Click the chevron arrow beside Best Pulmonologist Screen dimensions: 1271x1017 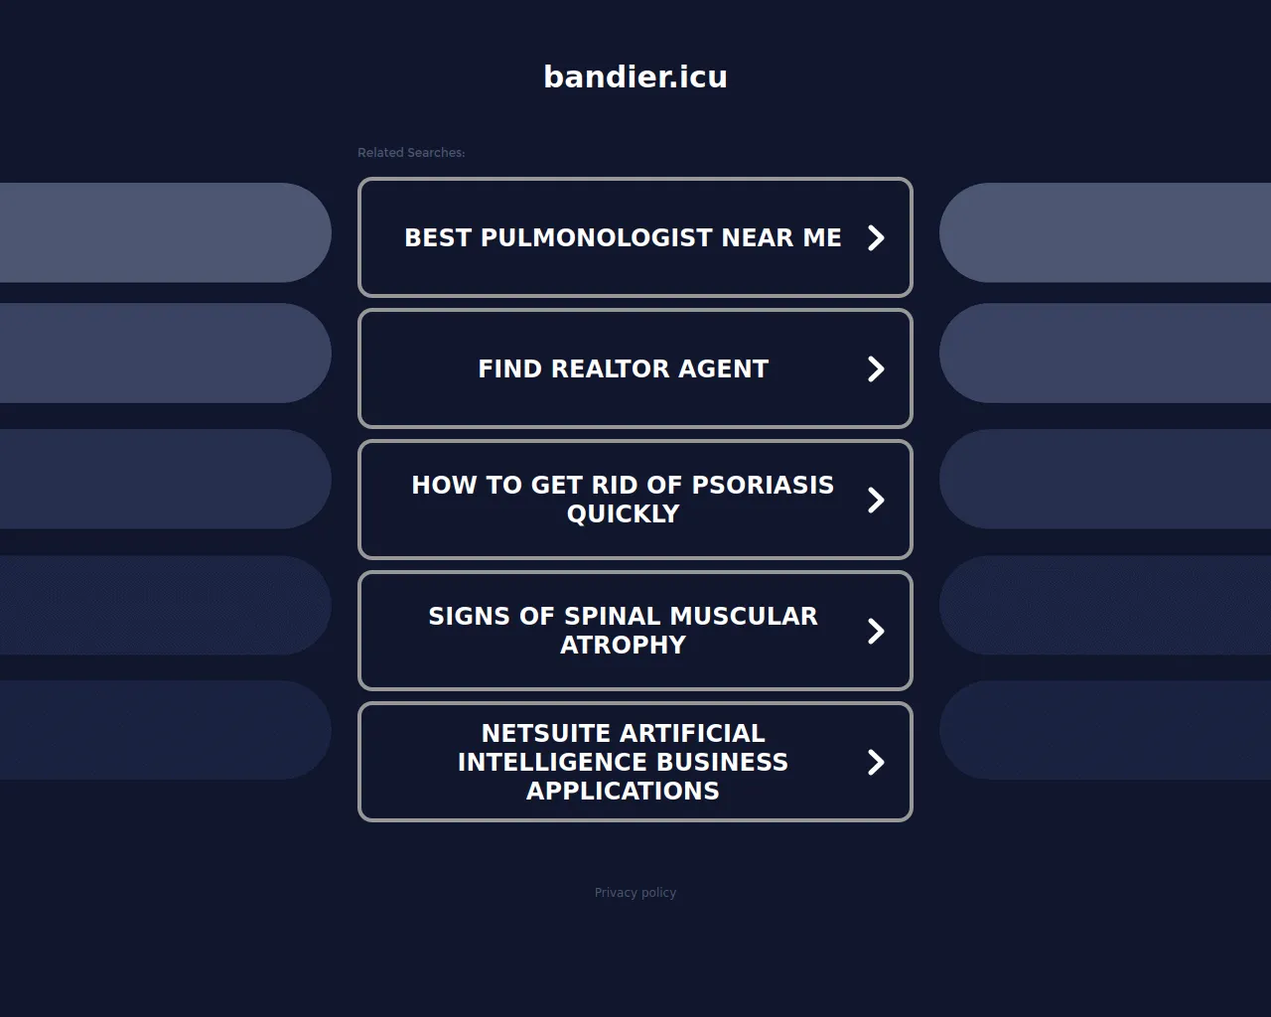876,237
